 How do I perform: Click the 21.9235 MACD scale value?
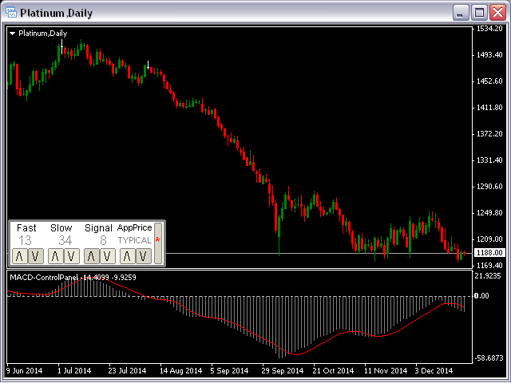coord(488,276)
